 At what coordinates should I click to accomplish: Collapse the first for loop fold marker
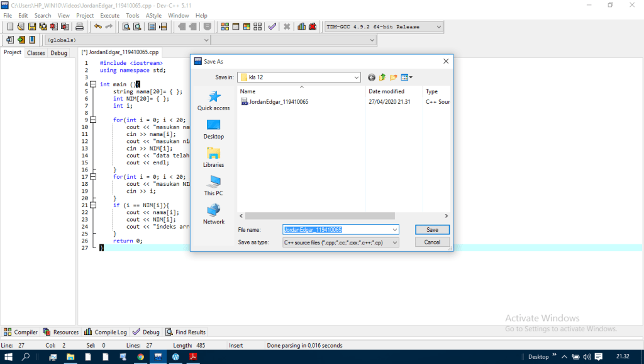(x=94, y=120)
